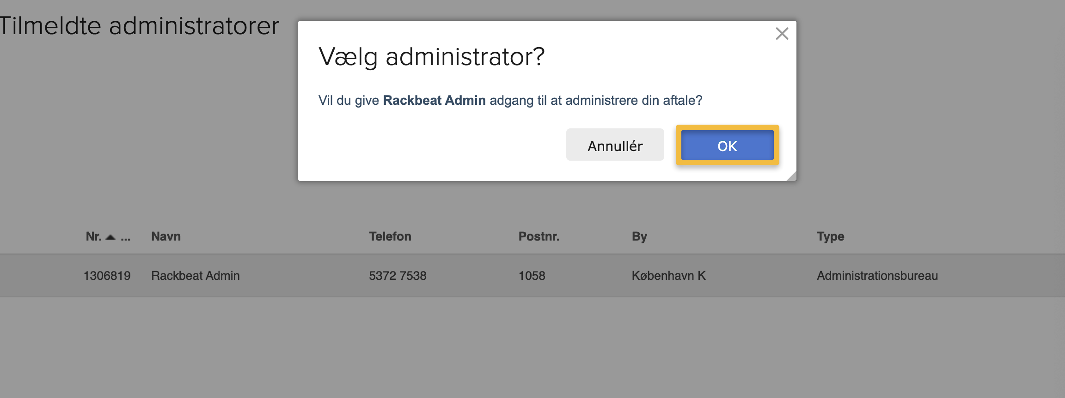Screen dimensions: 1065x398
Task: Click the Type column header
Action: tap(830, 236)
